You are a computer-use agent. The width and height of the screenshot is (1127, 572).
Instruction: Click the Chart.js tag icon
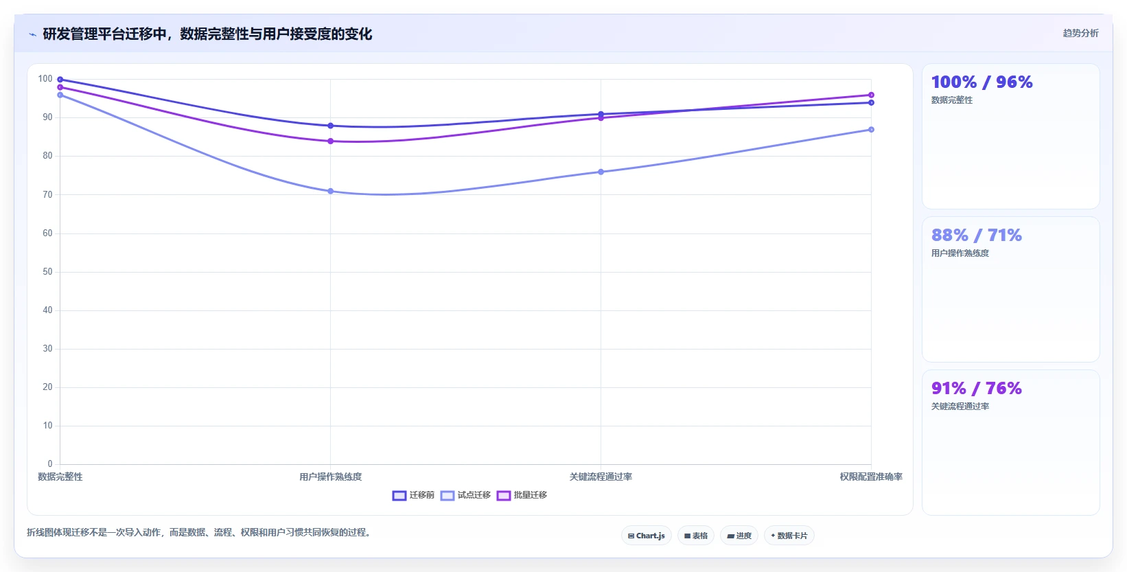point(631,536)
